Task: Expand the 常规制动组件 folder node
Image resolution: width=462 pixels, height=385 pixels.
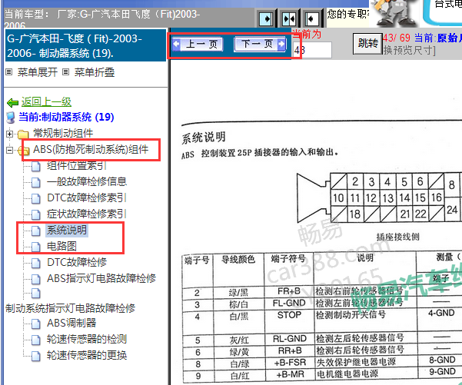Action: pyautogui.click(x=10, y=134)
